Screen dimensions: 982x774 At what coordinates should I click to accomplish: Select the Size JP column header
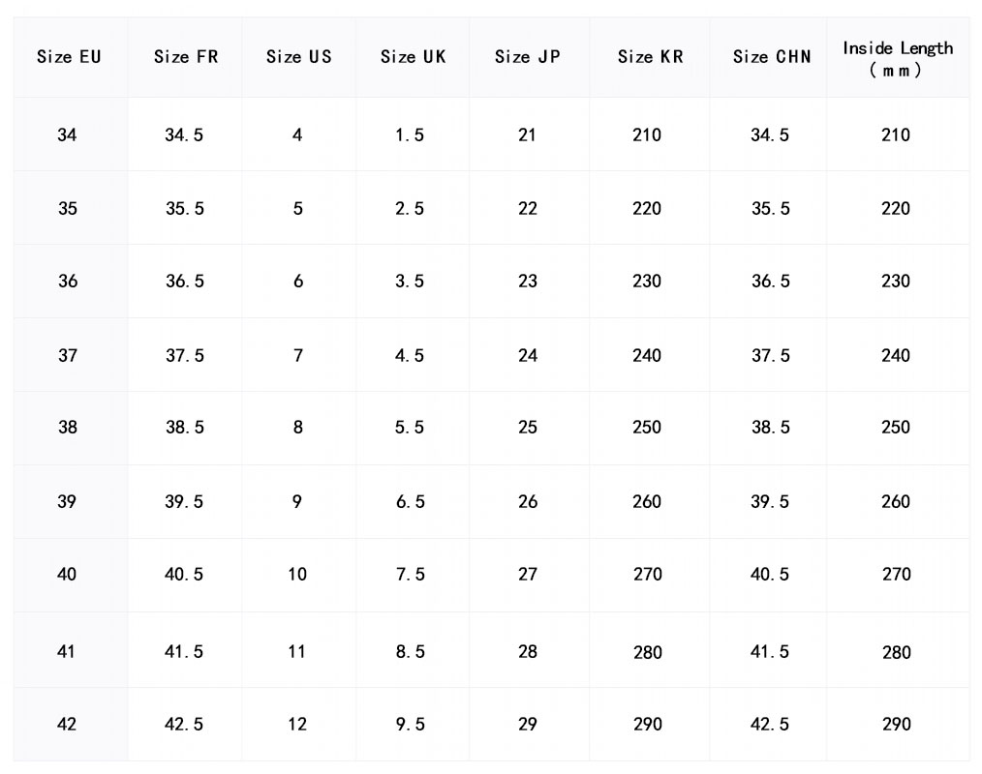527,57
